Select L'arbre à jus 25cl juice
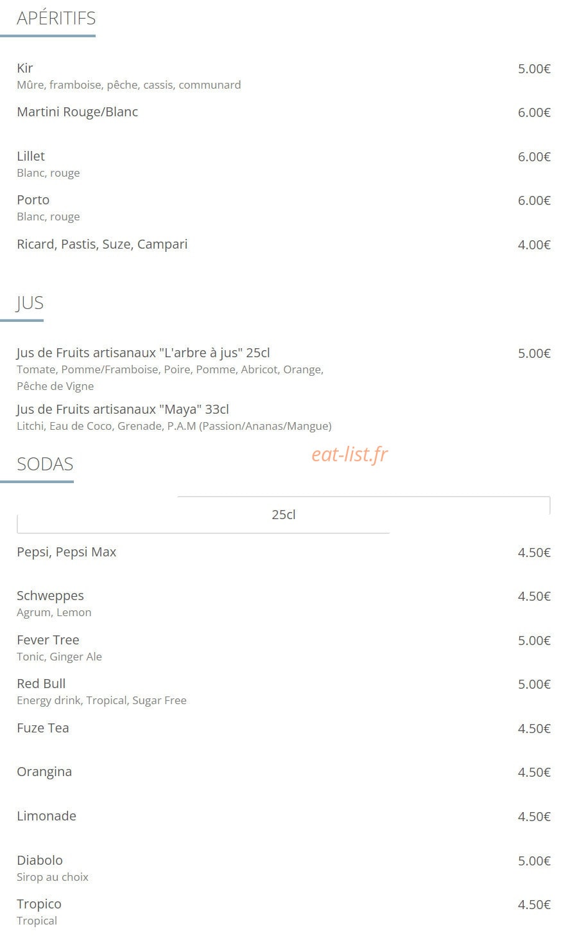Image resolution: width=568 pixels, height=947 pixels. pyautogui.click(x=143, y=353)
